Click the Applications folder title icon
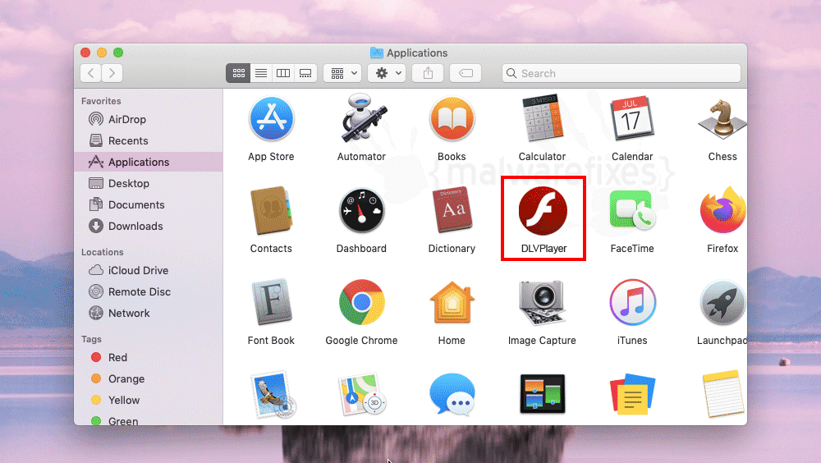This screenshot has height=463, width=821. click(x=377, y=53)
